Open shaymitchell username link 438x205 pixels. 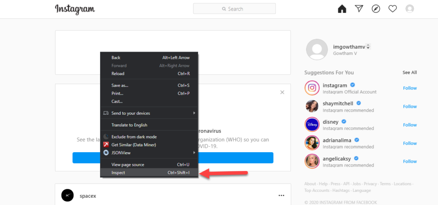338,104
